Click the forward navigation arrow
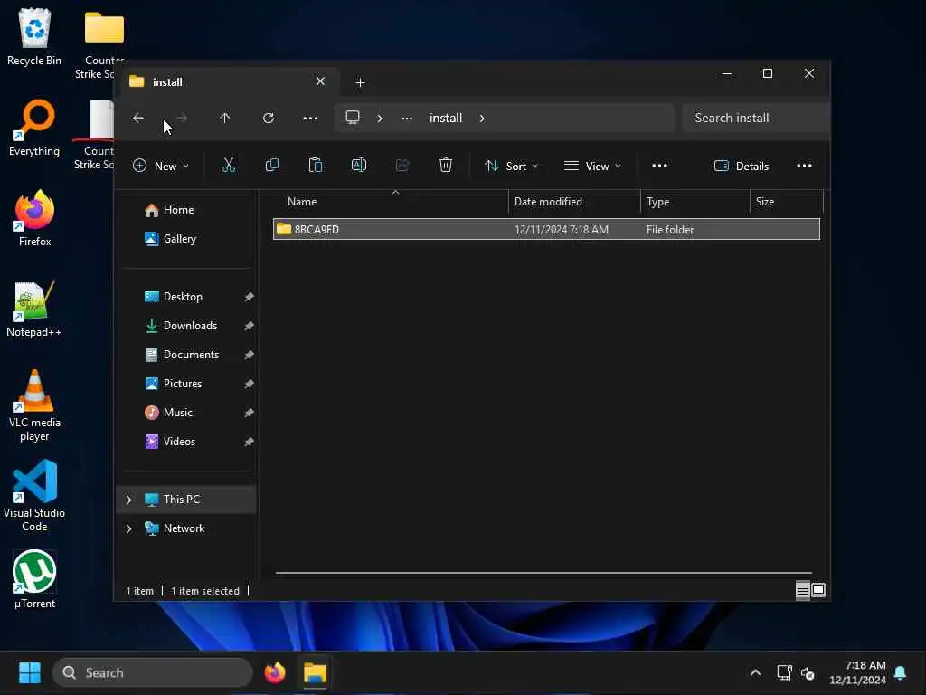This screenshot has height=695, width=926. point(182,119)
